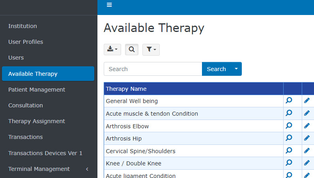View Knee / Double Knee details
The image size is (314, 178).
pos(289,163)
